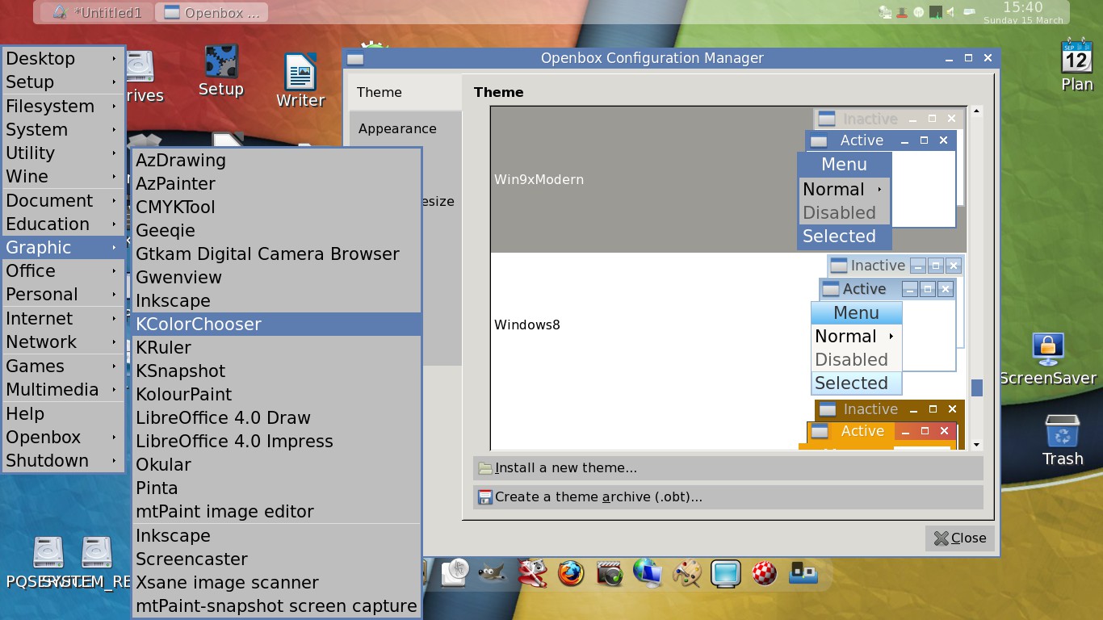Viewport: 1103px width, 620px height.
Task: Click the workspace switcher dock icon at far right
Action: [803, 572]
